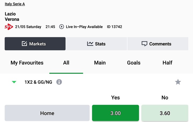193x122 pixels.
Task: Click the Markets checkbox icon
Action: click(x=24, y=44)
